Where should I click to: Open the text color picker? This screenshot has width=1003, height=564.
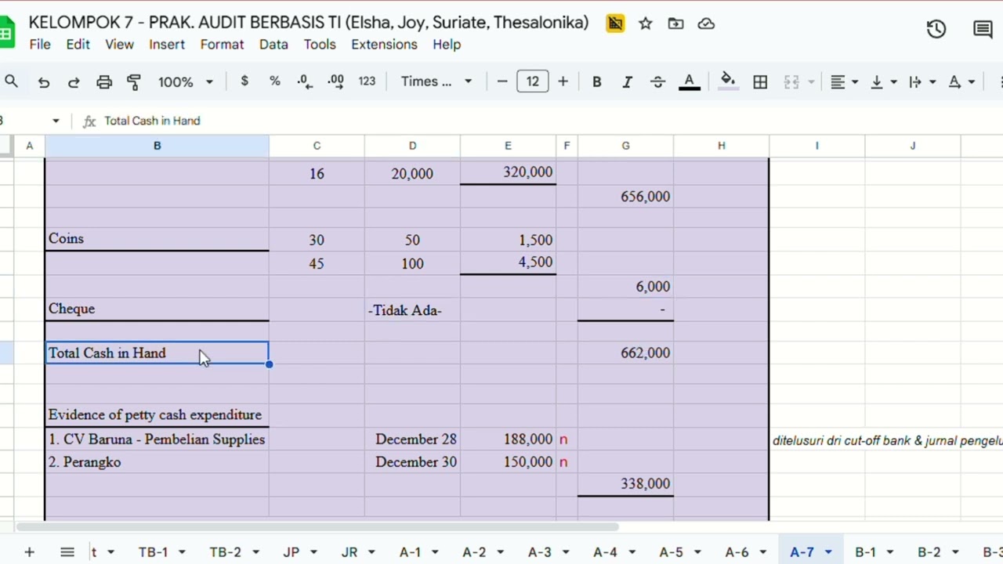[x=690, y=81]
